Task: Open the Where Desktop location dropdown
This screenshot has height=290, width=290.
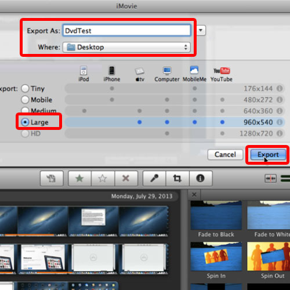Action: pyautogui.click(x=126, y=48)
